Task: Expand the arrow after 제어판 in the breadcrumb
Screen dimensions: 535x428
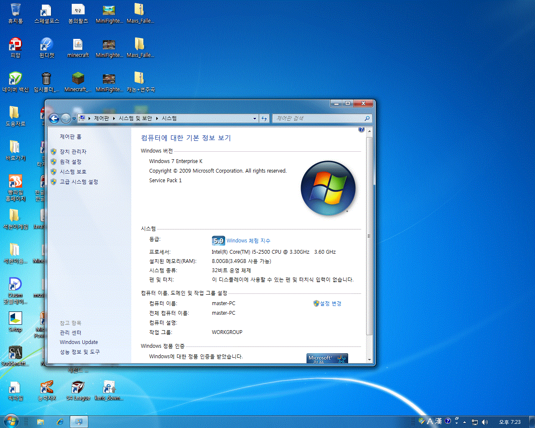Action: [114, 118]
